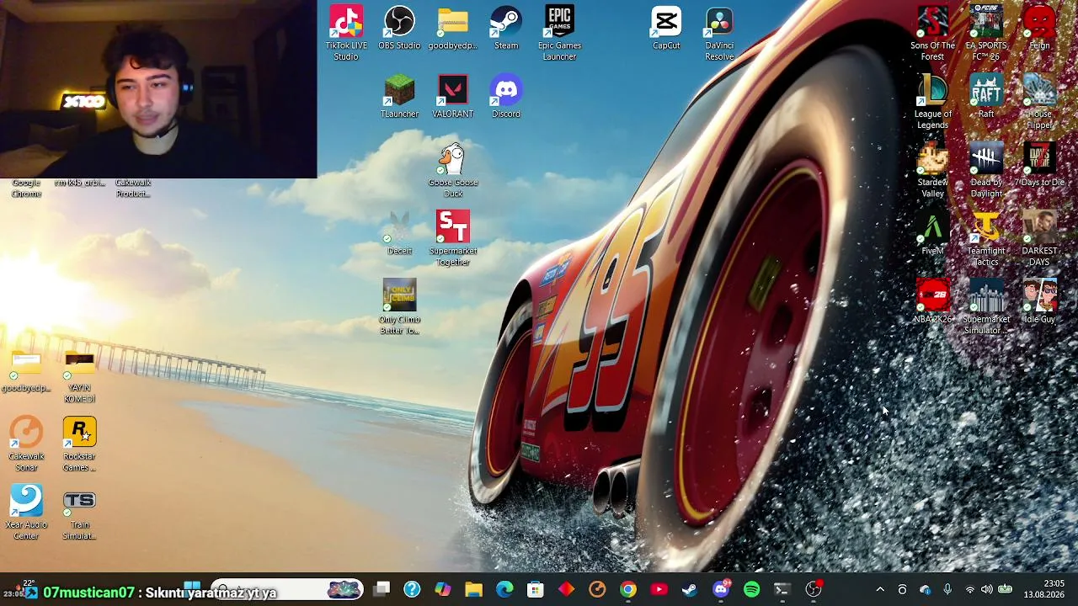Launch EA SPORTS FC 26 from desktop
Viewport: 1078px width, 606px height.
[986, 33]
